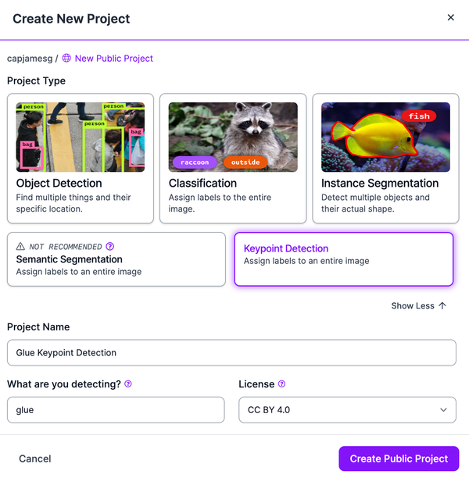469x478 pixels.
Task: Select the Object Detection project type
Action: 80,159
